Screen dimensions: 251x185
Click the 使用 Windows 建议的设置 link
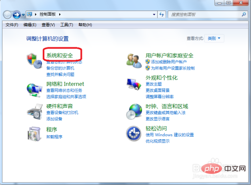pos(170,135)
